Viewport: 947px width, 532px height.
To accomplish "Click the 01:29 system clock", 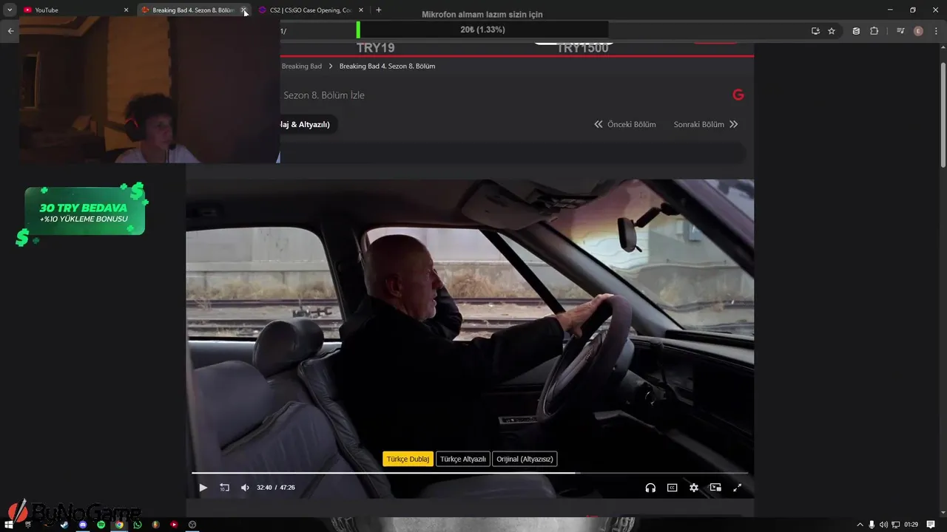I will point(911,525).
